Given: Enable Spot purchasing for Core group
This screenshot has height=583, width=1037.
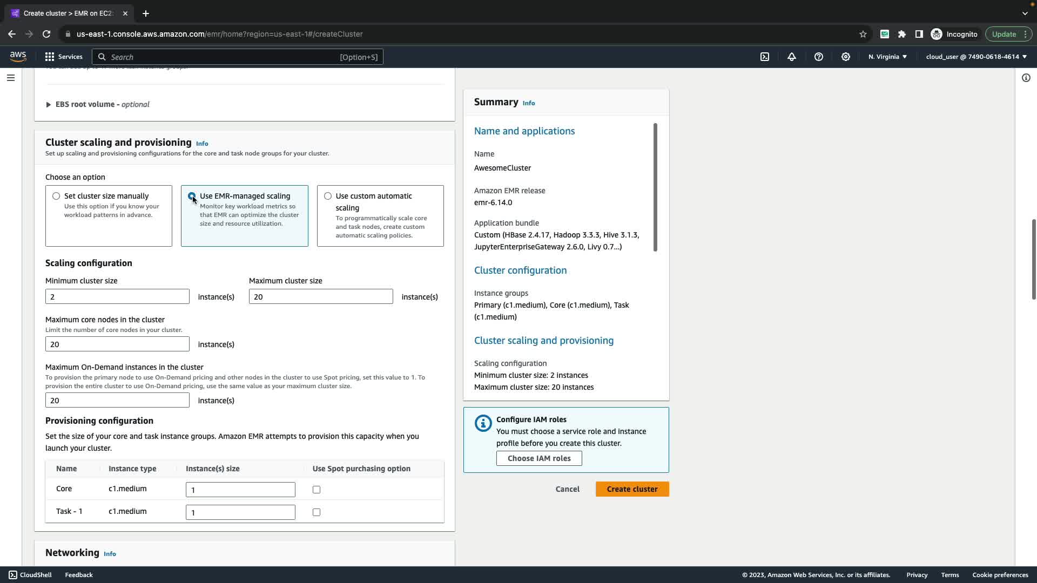Looking at the screenshot, I should point(317,490).
